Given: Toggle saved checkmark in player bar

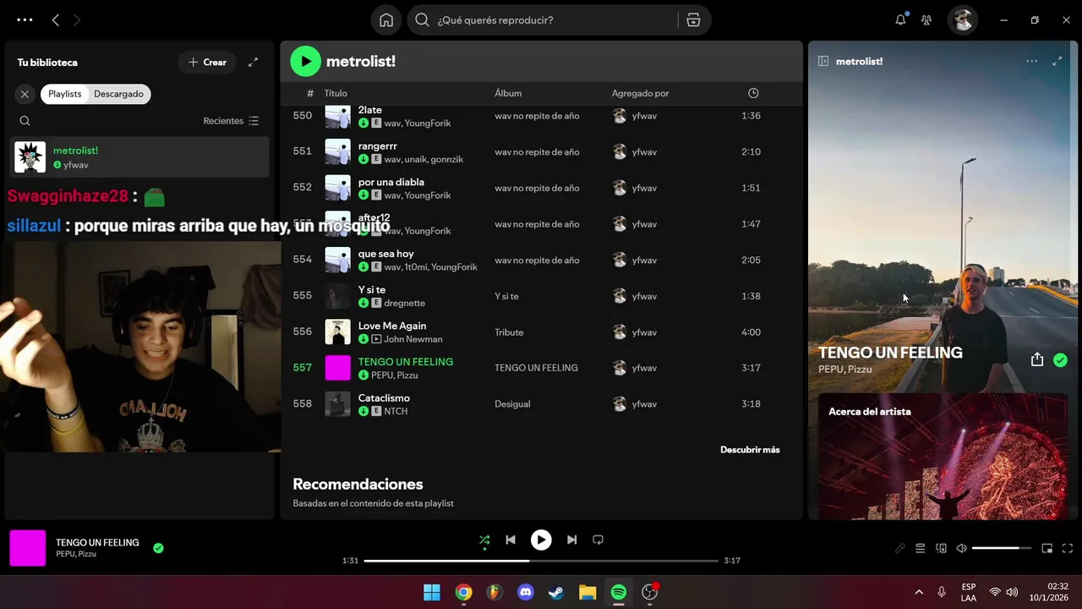Looking at the screenshot, I should click(x=158, y=548).
